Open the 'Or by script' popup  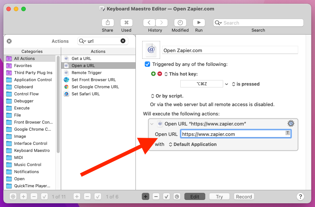pos(167,96)
